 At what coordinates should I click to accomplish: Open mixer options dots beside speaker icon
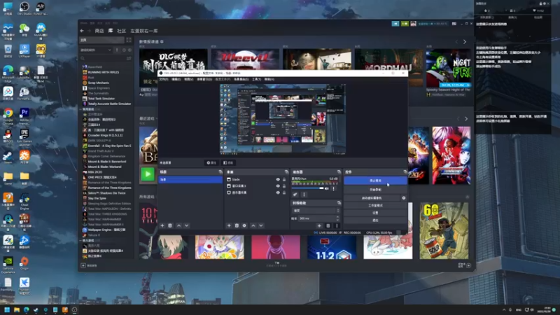[334, 188]
